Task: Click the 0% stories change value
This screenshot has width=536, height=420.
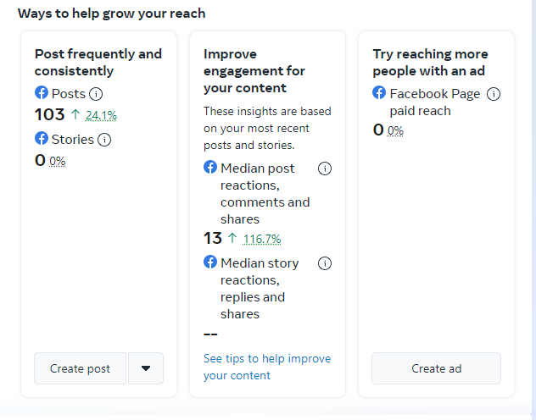Action: pyautogui.click(x=57, y=162)
